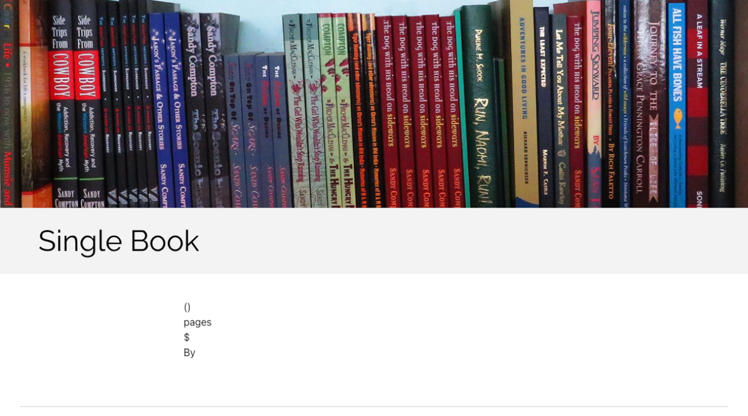Click the 'voices in the wilderness' book spine

(625, 103)
